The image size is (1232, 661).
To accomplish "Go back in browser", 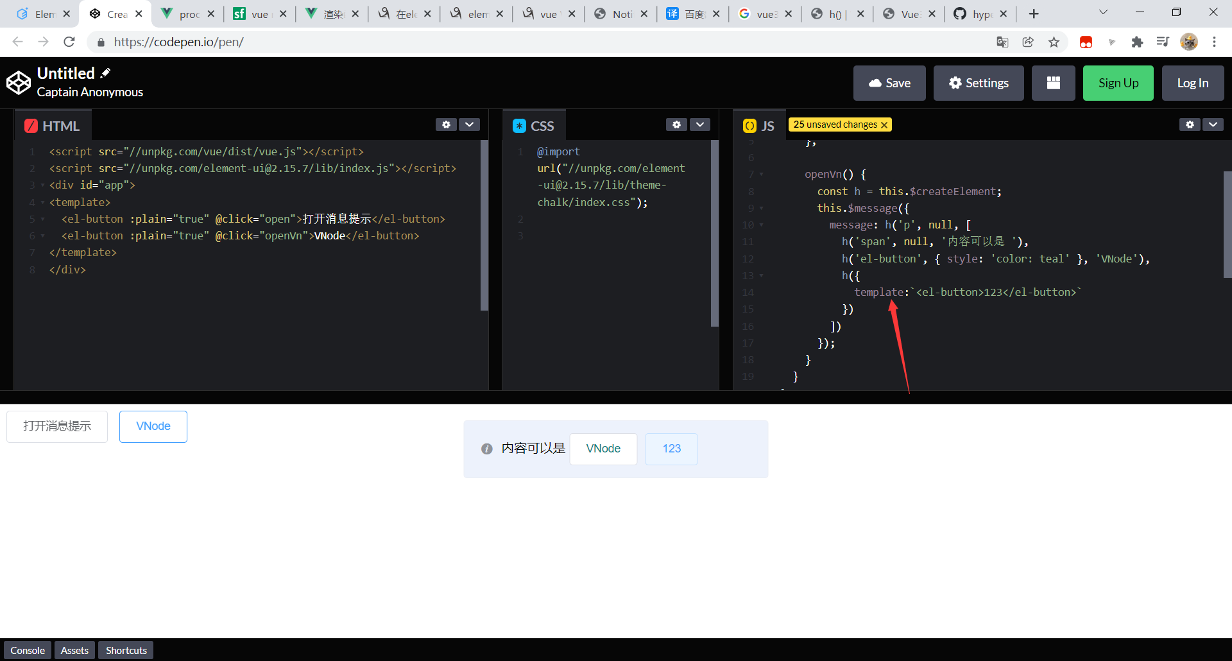I will [17, 42].
